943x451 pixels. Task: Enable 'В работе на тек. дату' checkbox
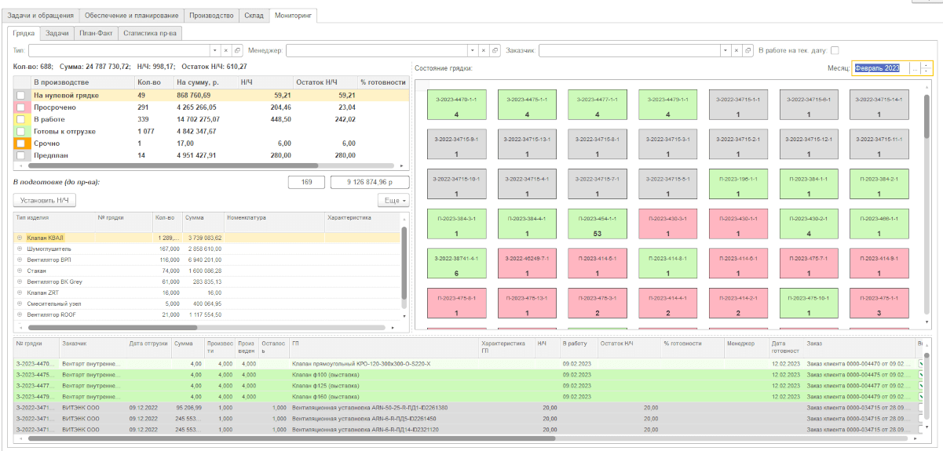[x=835, y=50]
